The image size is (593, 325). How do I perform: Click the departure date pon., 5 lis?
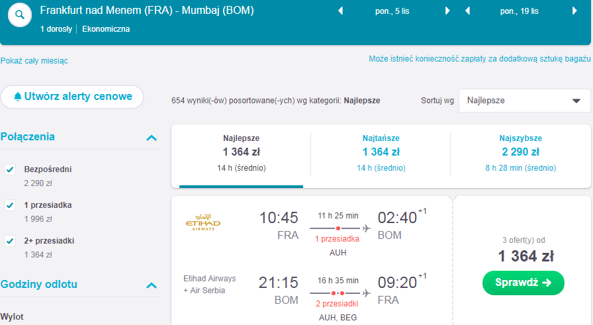(x=392, y=11)
